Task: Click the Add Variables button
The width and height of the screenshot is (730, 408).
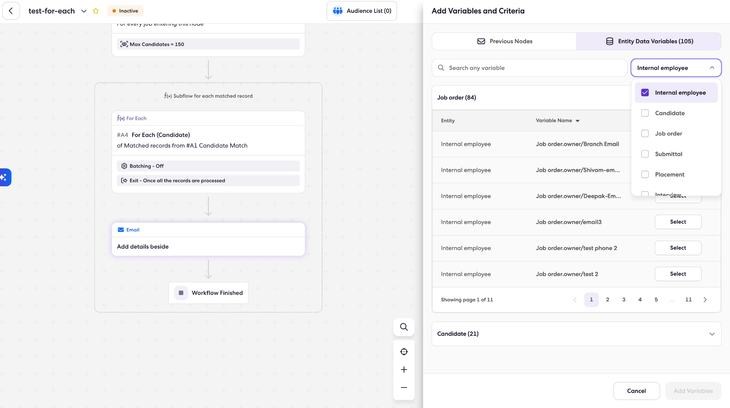Action: pos(693,391)
